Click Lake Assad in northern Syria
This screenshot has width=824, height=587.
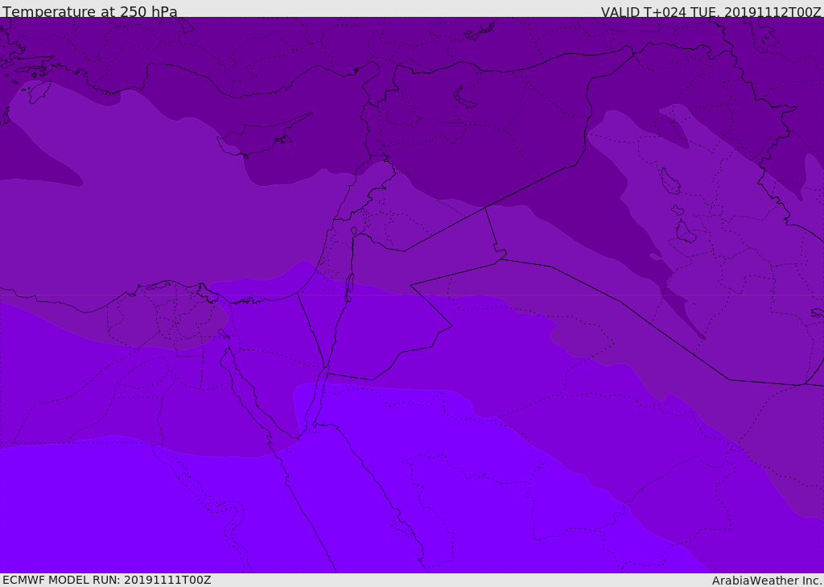coord(465,97)
